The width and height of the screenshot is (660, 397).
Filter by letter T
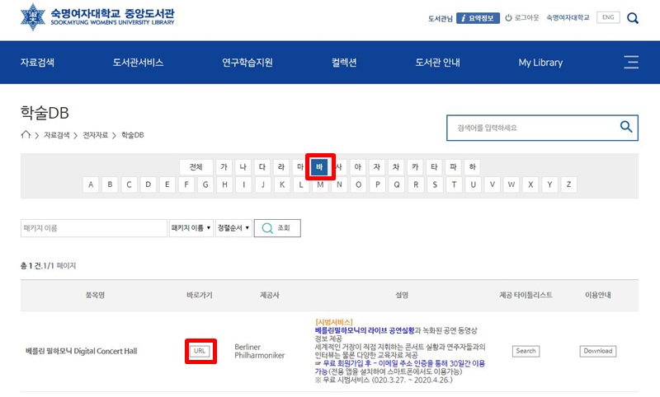point(455,184)
